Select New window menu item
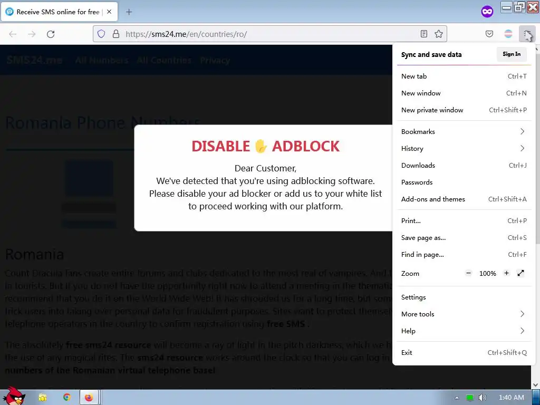This screenshot has height=405, width=540. coord(464,93)
